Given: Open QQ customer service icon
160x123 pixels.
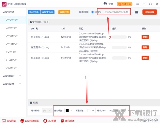Looking at the screenshot, I should (45, 121).
